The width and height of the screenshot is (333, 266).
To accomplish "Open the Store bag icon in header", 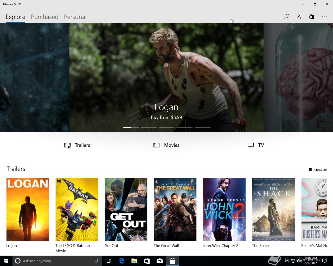I will [x=311, y=17].
